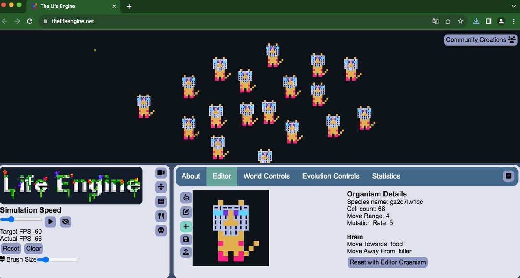Save organism with the floppy disk icon
The width and height of the screenshot is (520, 278).
[x=186, y=239]
